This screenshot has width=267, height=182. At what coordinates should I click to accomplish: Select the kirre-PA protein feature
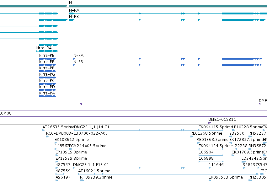(x=48, y=96)
